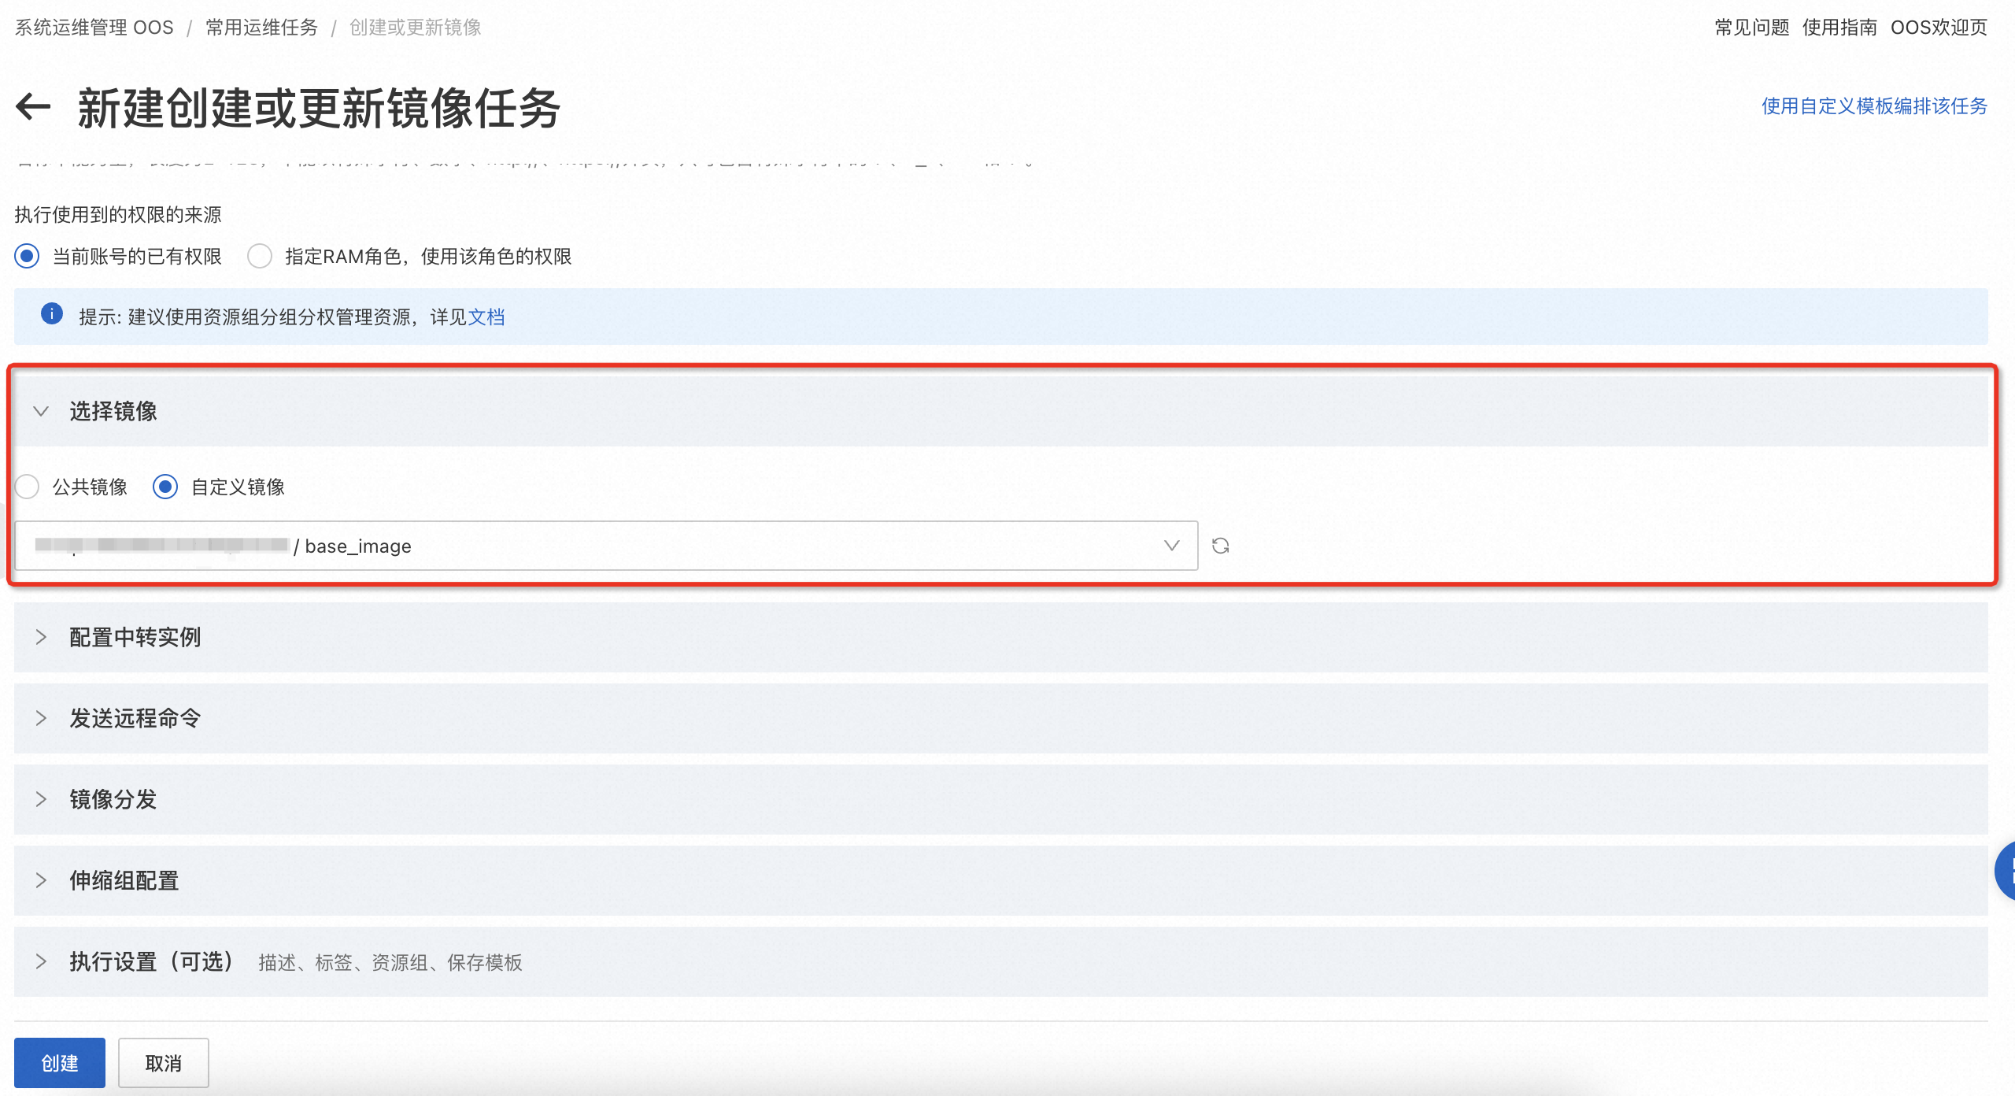Click the refresh icon next to image dropdown
The image size is (2015, 1096).
[x=1220, y=546]
